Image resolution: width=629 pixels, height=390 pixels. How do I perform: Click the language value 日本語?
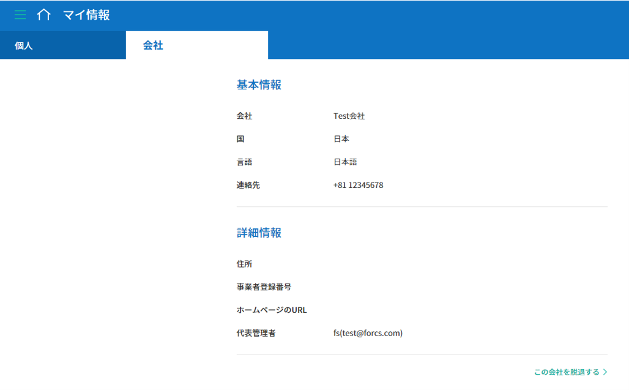pos(344,162)
